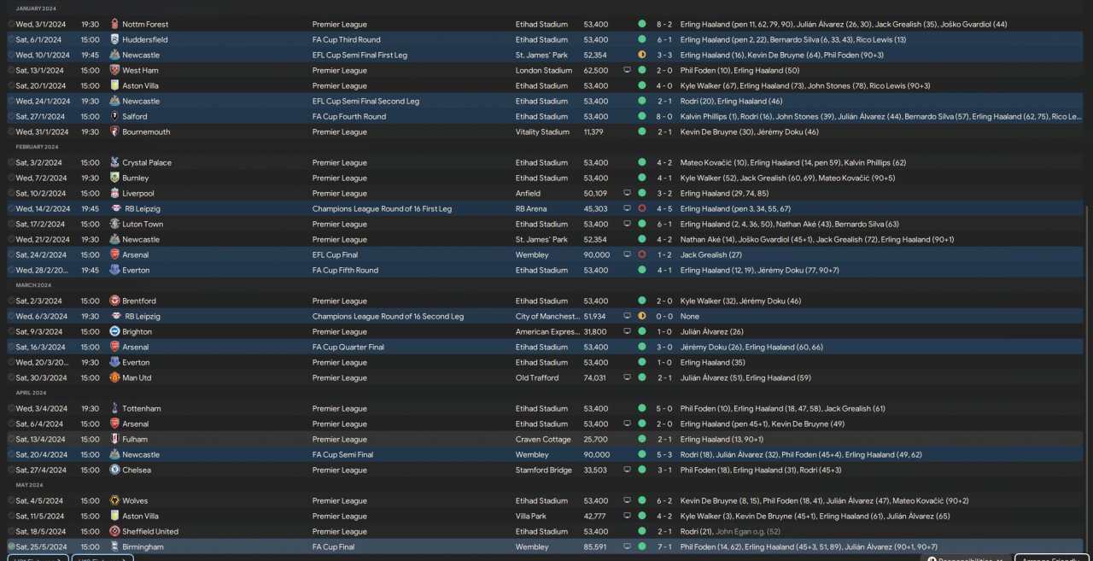Viewport: 1093px width, 561px height.
Task: Tick the row selector for the Huddersfield fixture
Action: tap(11, 40)
